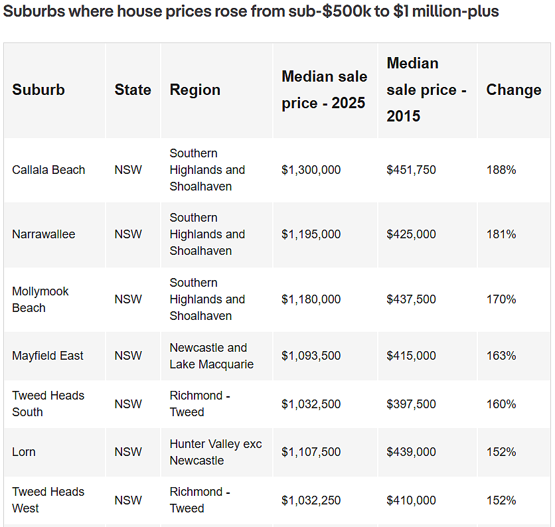Click the table heading about suburbs' house prices
The width and height of the screenshot is (555, 527).
(x=251, y=11)
